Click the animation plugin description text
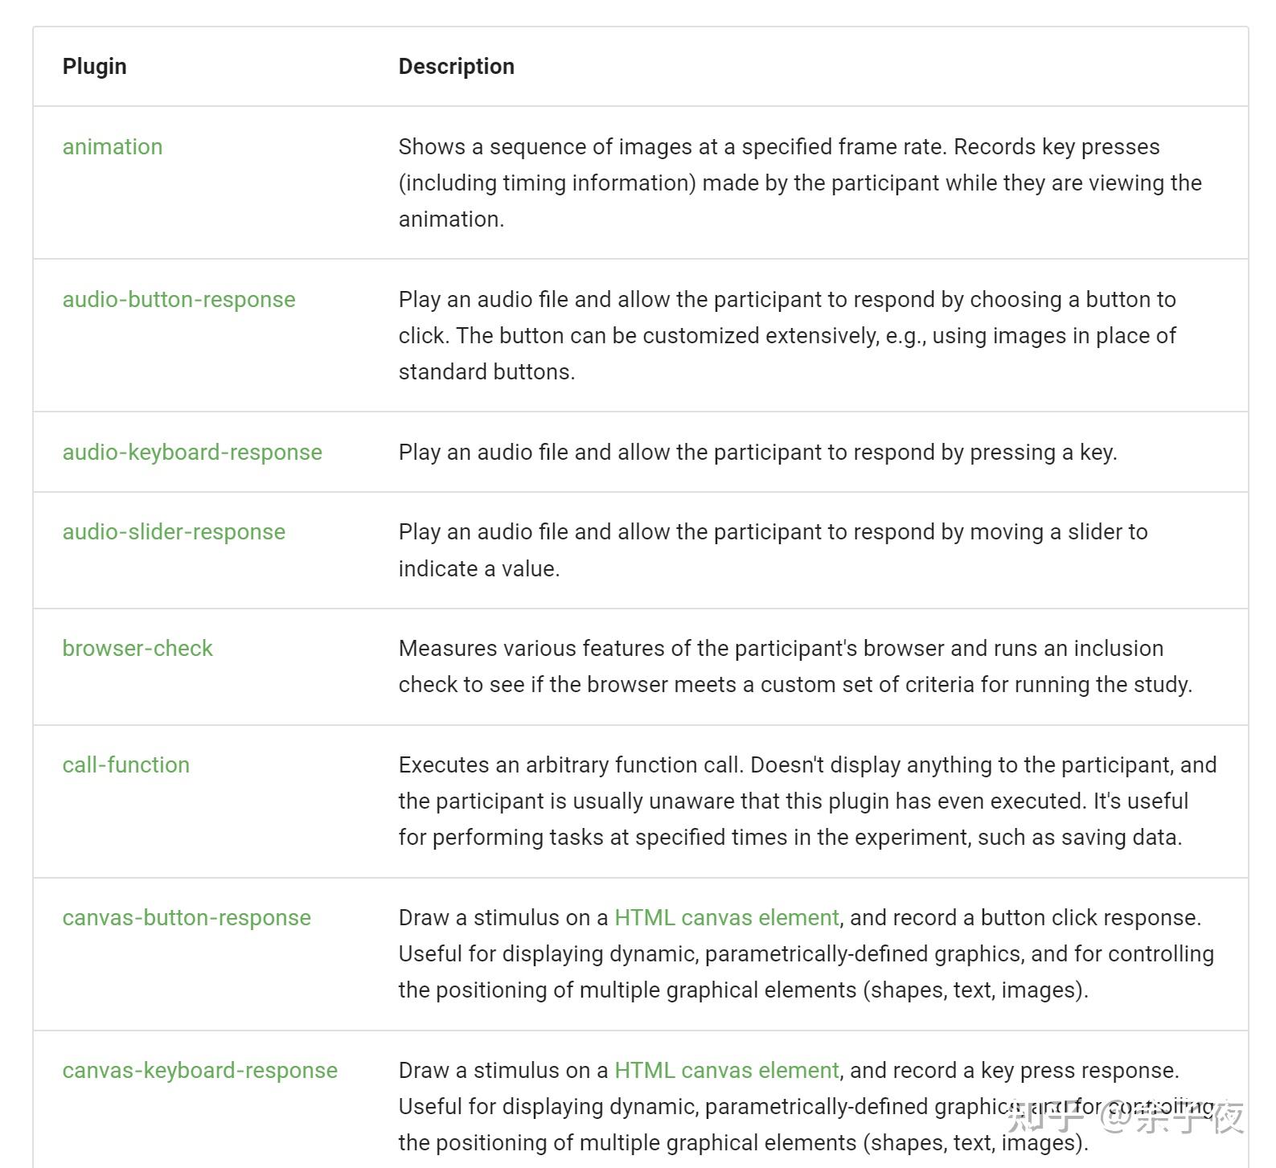The height and width of the screenshot is (1168, 1276). [800, 183]
